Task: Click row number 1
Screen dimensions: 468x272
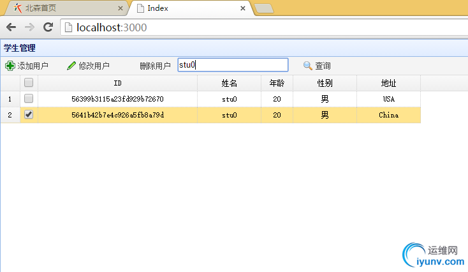Action: click(x=10, y=99)
